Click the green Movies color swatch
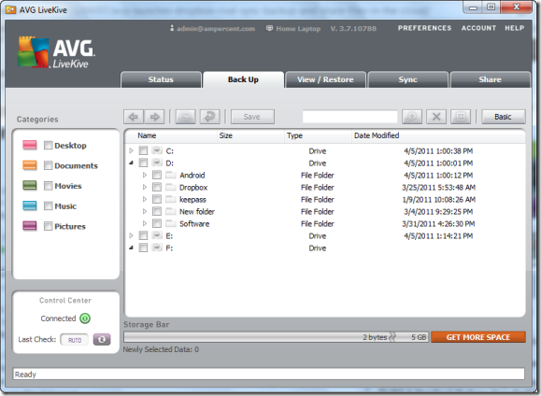Screen dimensions: 541x396 point(30,185)
